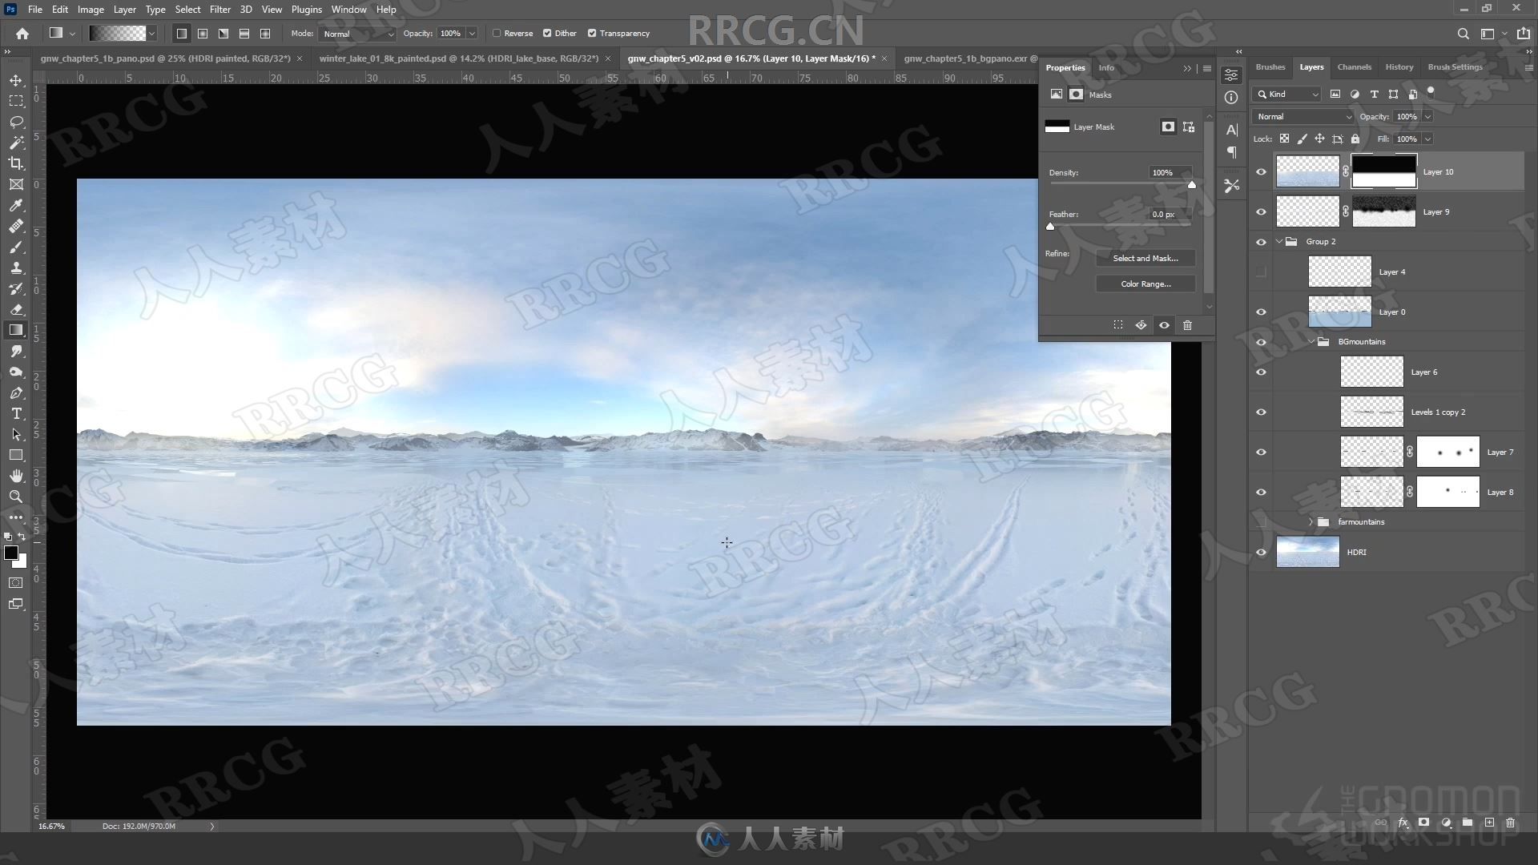Click the Color Range button
The width and height of the screenshot is (1538, 865).
(1144, 283)
